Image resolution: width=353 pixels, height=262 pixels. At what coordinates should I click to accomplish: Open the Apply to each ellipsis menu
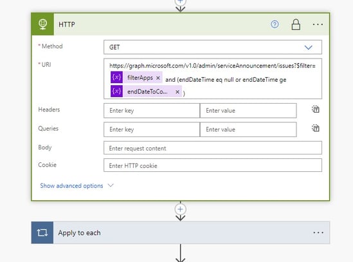point(318,232)
